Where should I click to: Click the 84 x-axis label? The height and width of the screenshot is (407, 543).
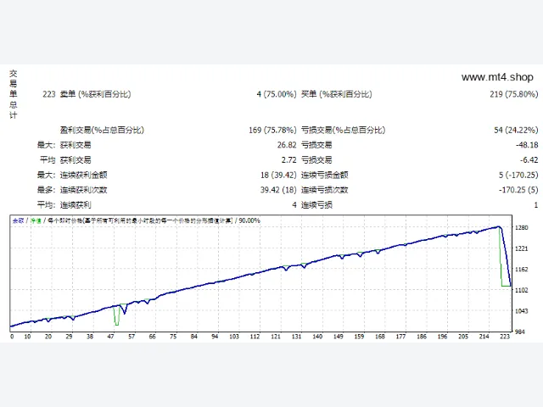[x=194, y=337]
